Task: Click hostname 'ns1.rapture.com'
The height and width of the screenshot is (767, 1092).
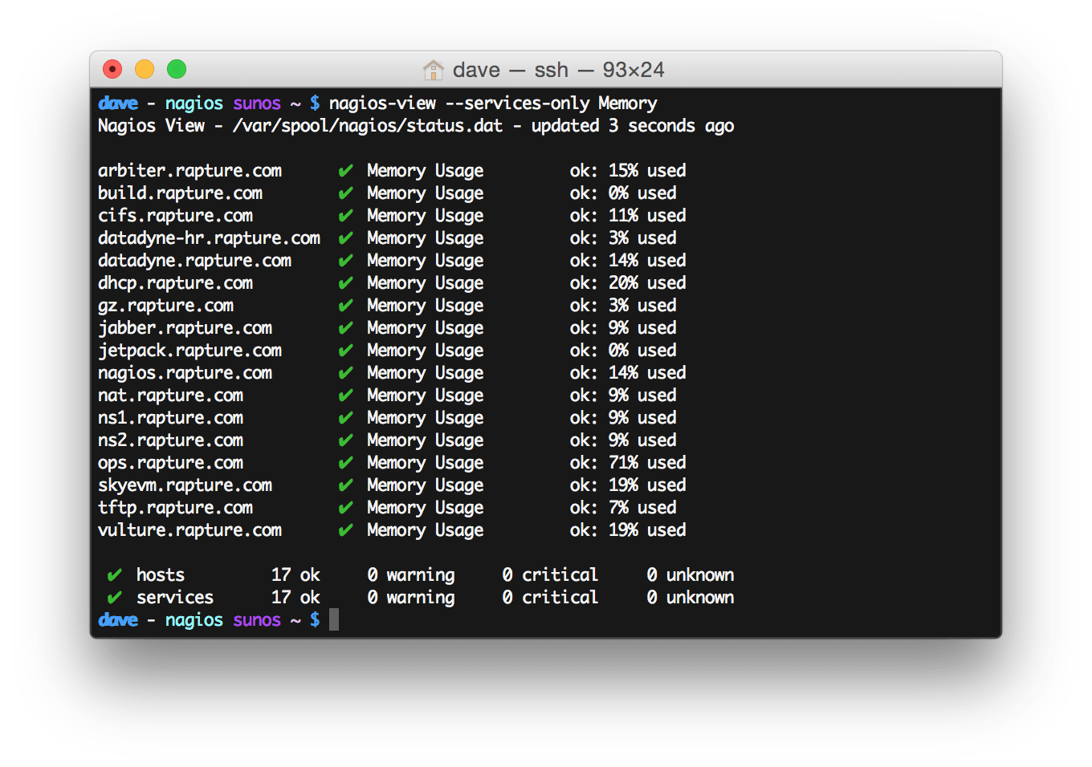Action: [170, 418]
